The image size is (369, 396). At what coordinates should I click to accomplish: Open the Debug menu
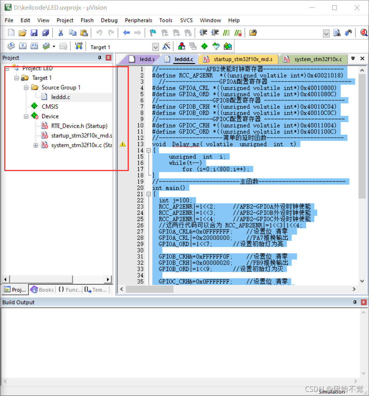110,20
